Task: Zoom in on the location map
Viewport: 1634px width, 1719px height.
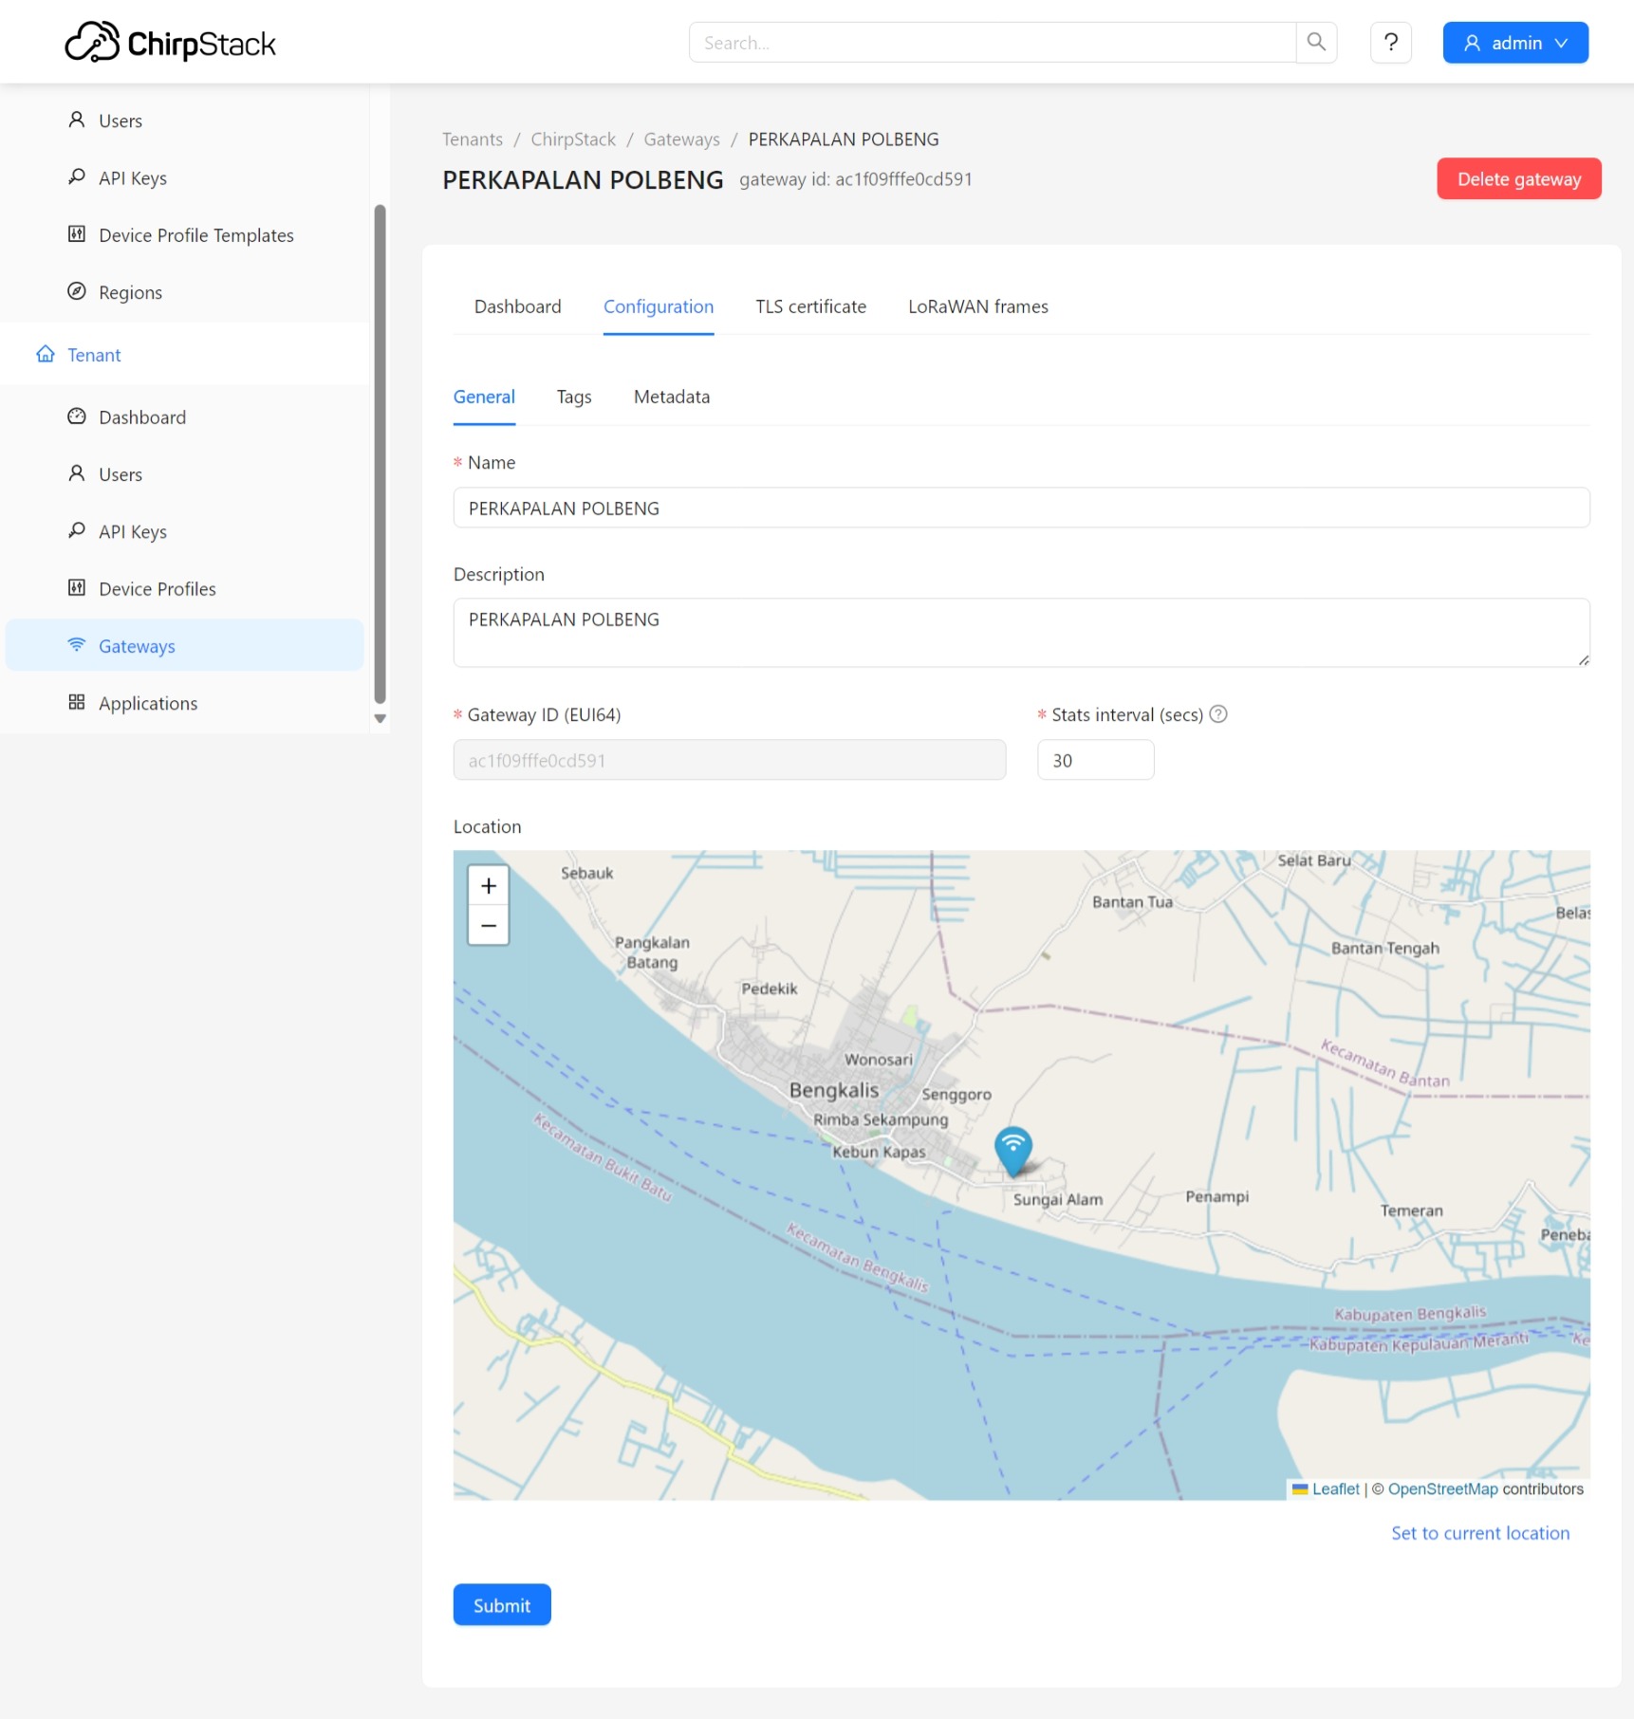Action: (x=489, y=886)
